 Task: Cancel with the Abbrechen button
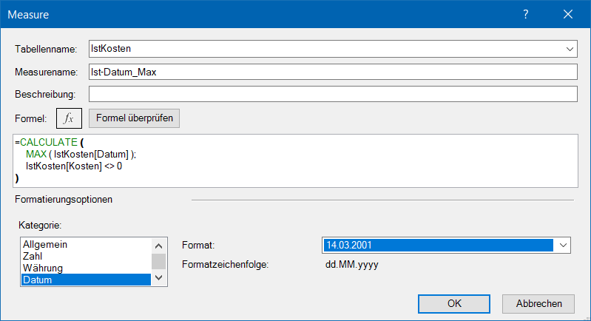[538, 303]
